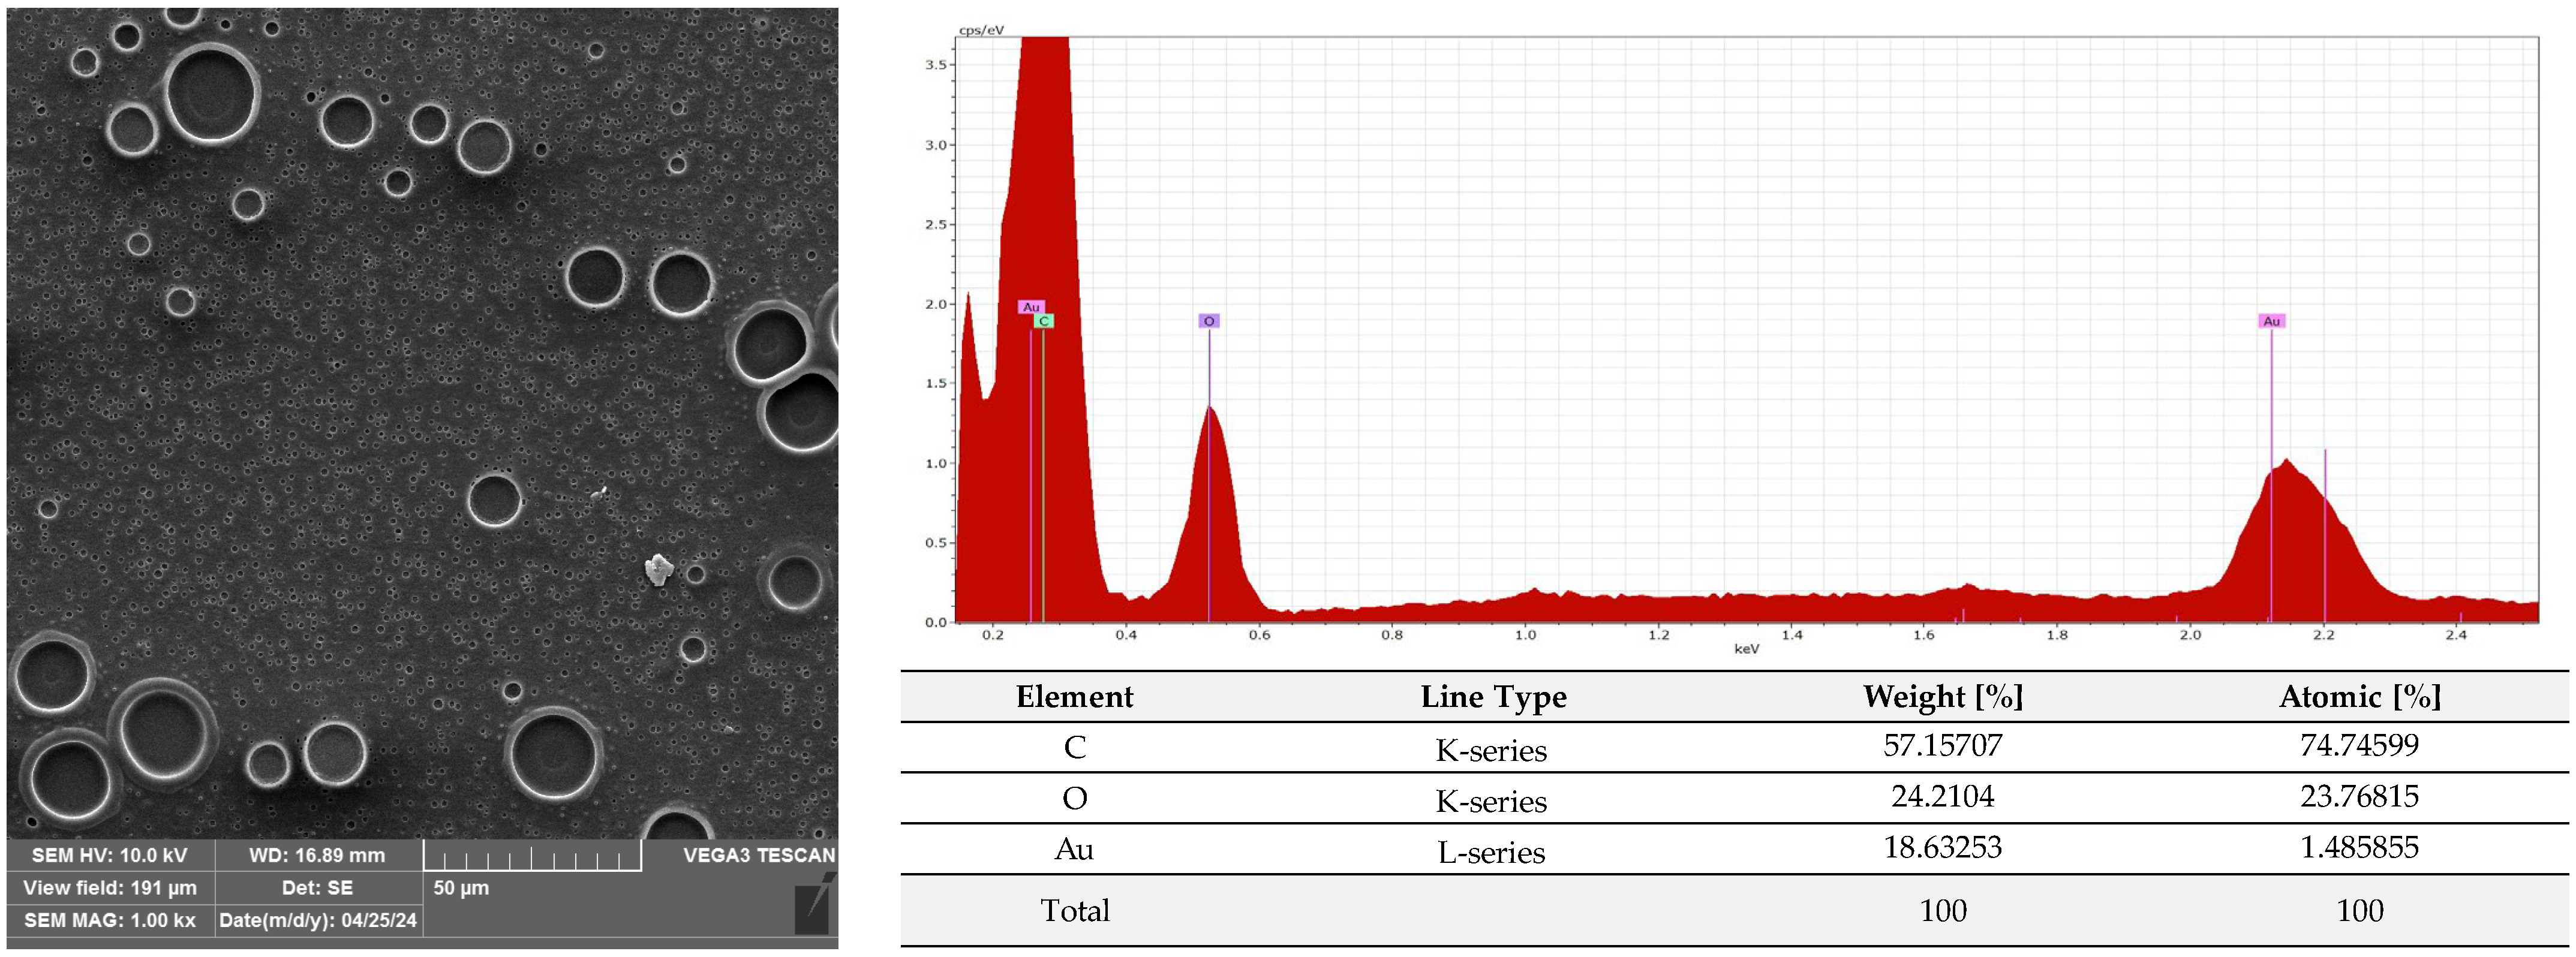Click the green C marker on the spectrum

tap(1044, 321)
